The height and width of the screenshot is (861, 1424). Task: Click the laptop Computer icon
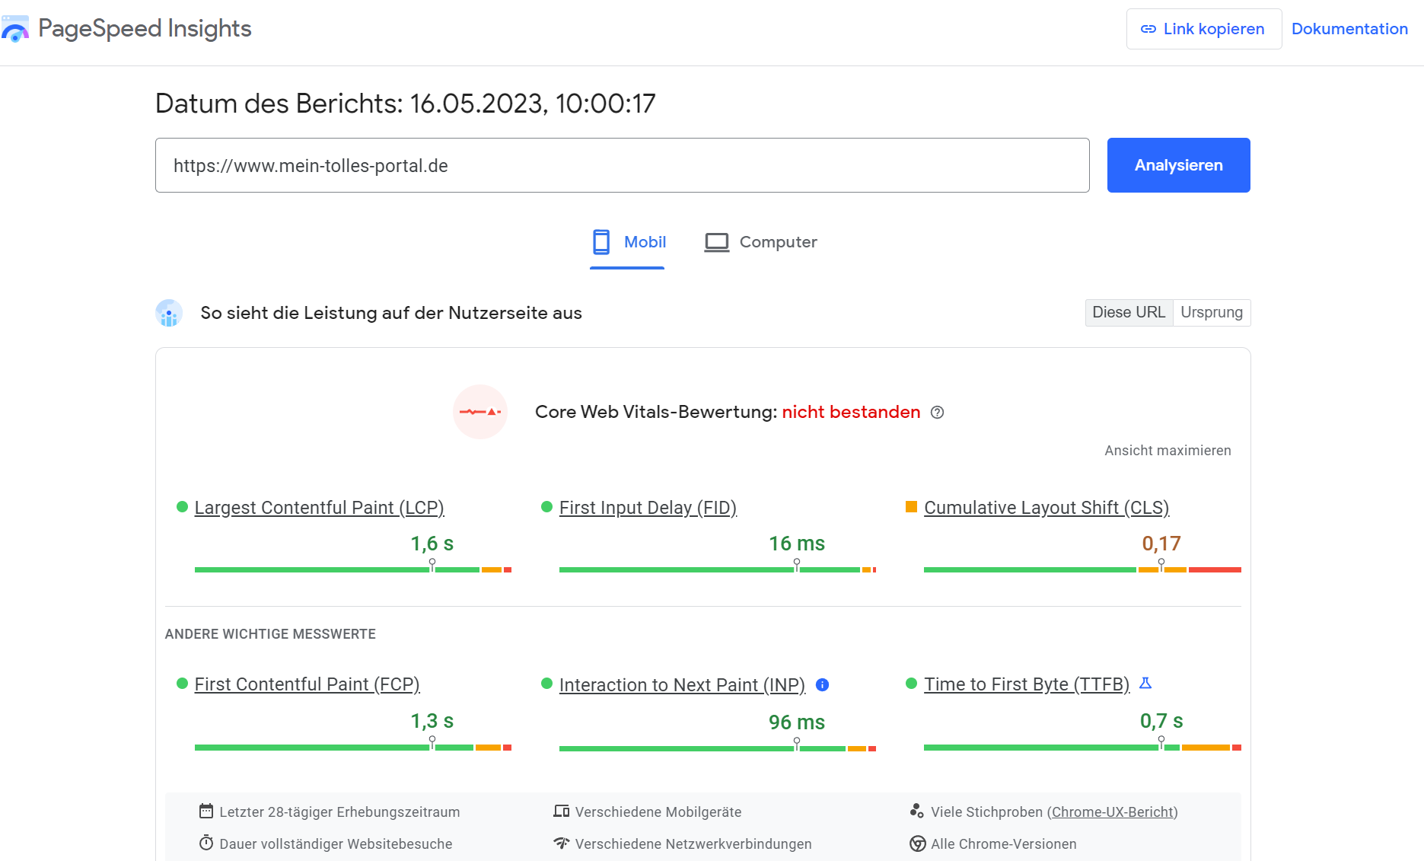pyautogui.click(x=716, y=242)
